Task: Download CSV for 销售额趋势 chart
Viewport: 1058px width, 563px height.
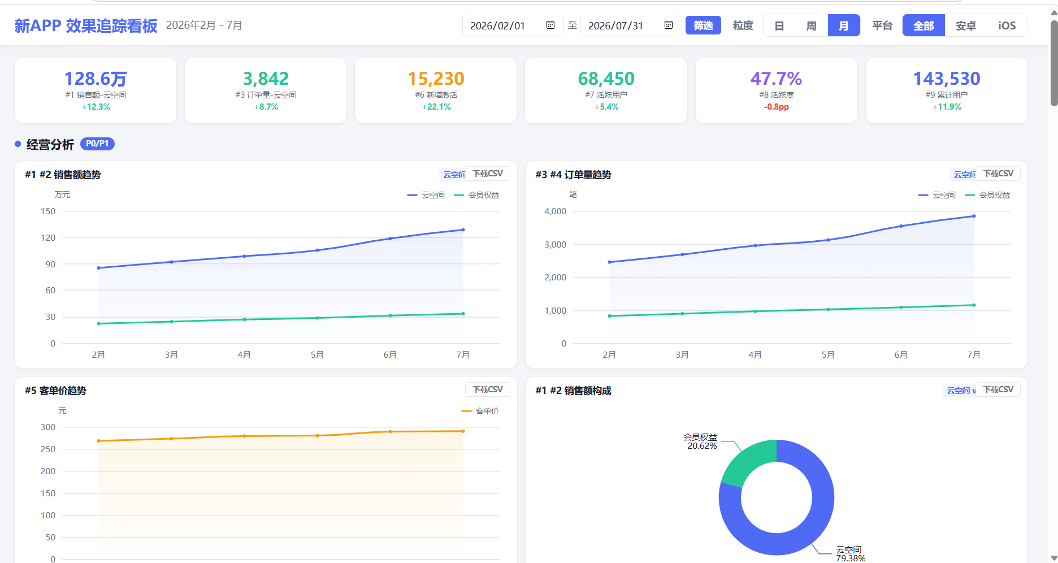Action: tap(488, 174)
